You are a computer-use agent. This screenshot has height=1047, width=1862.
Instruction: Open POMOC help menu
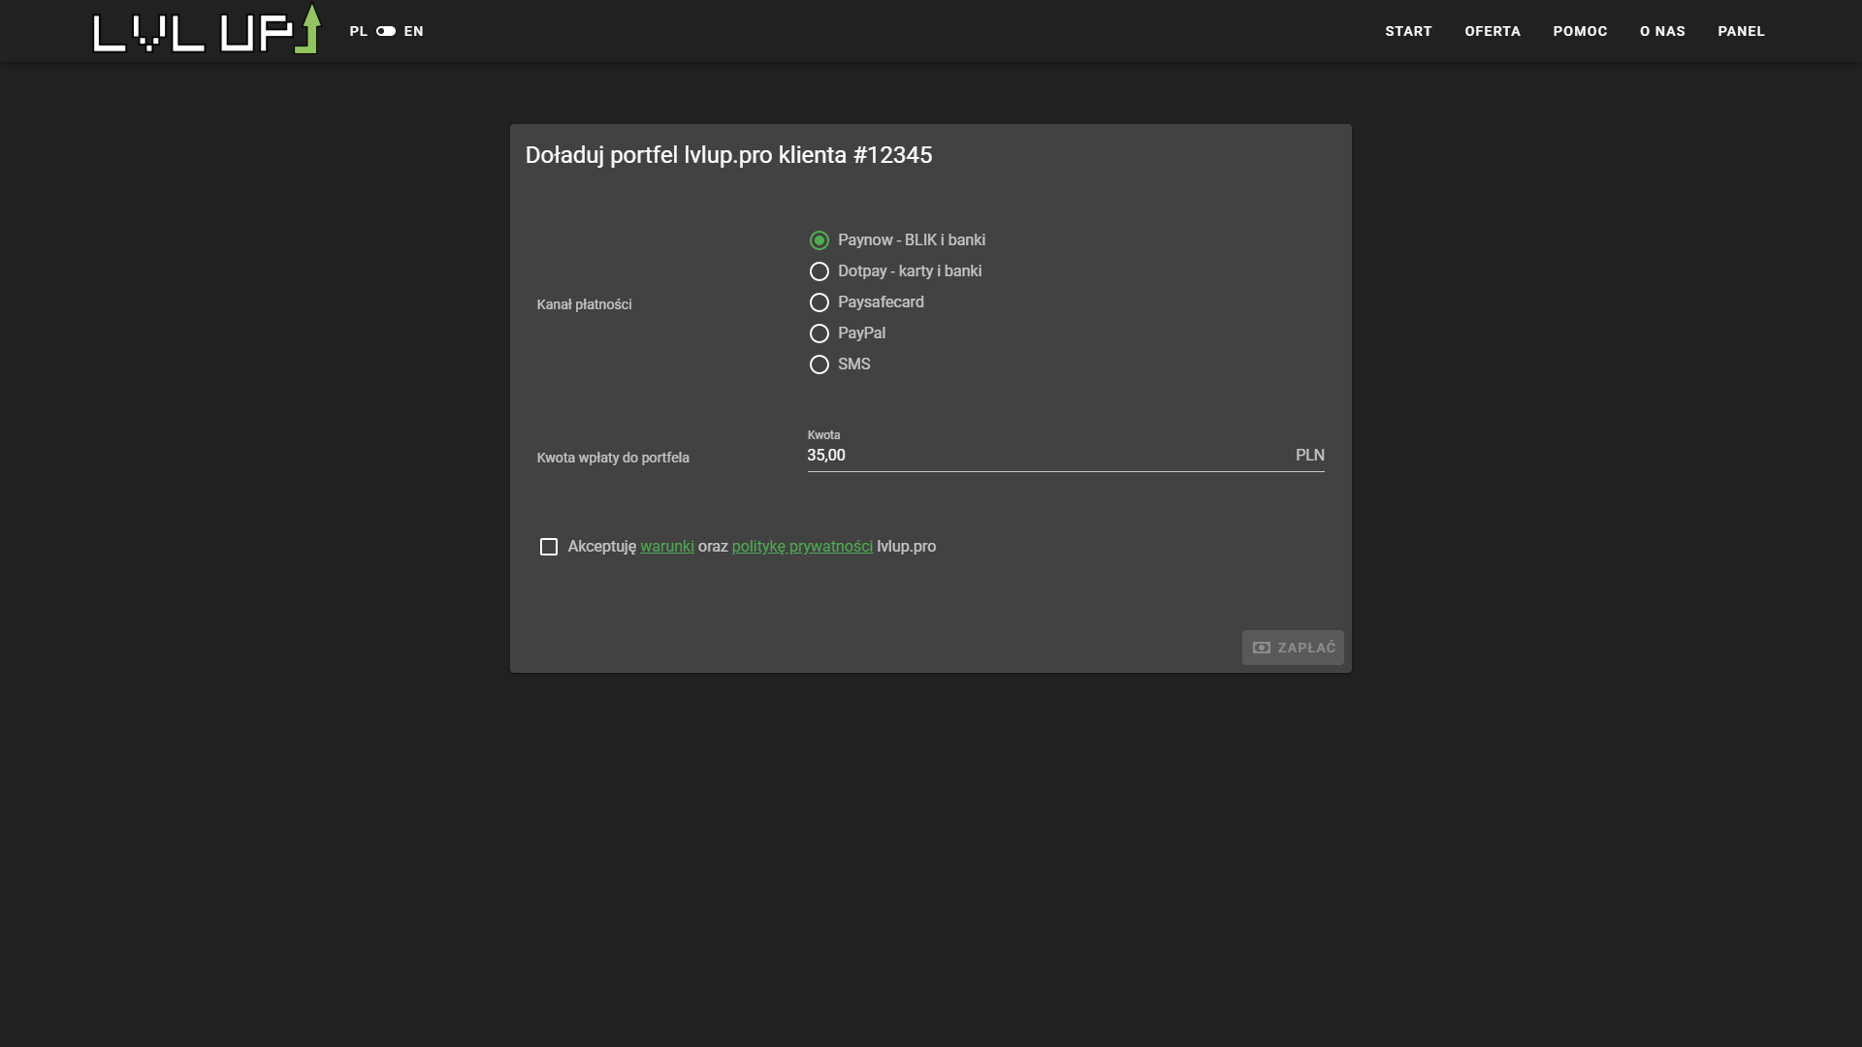(1580, 31)
